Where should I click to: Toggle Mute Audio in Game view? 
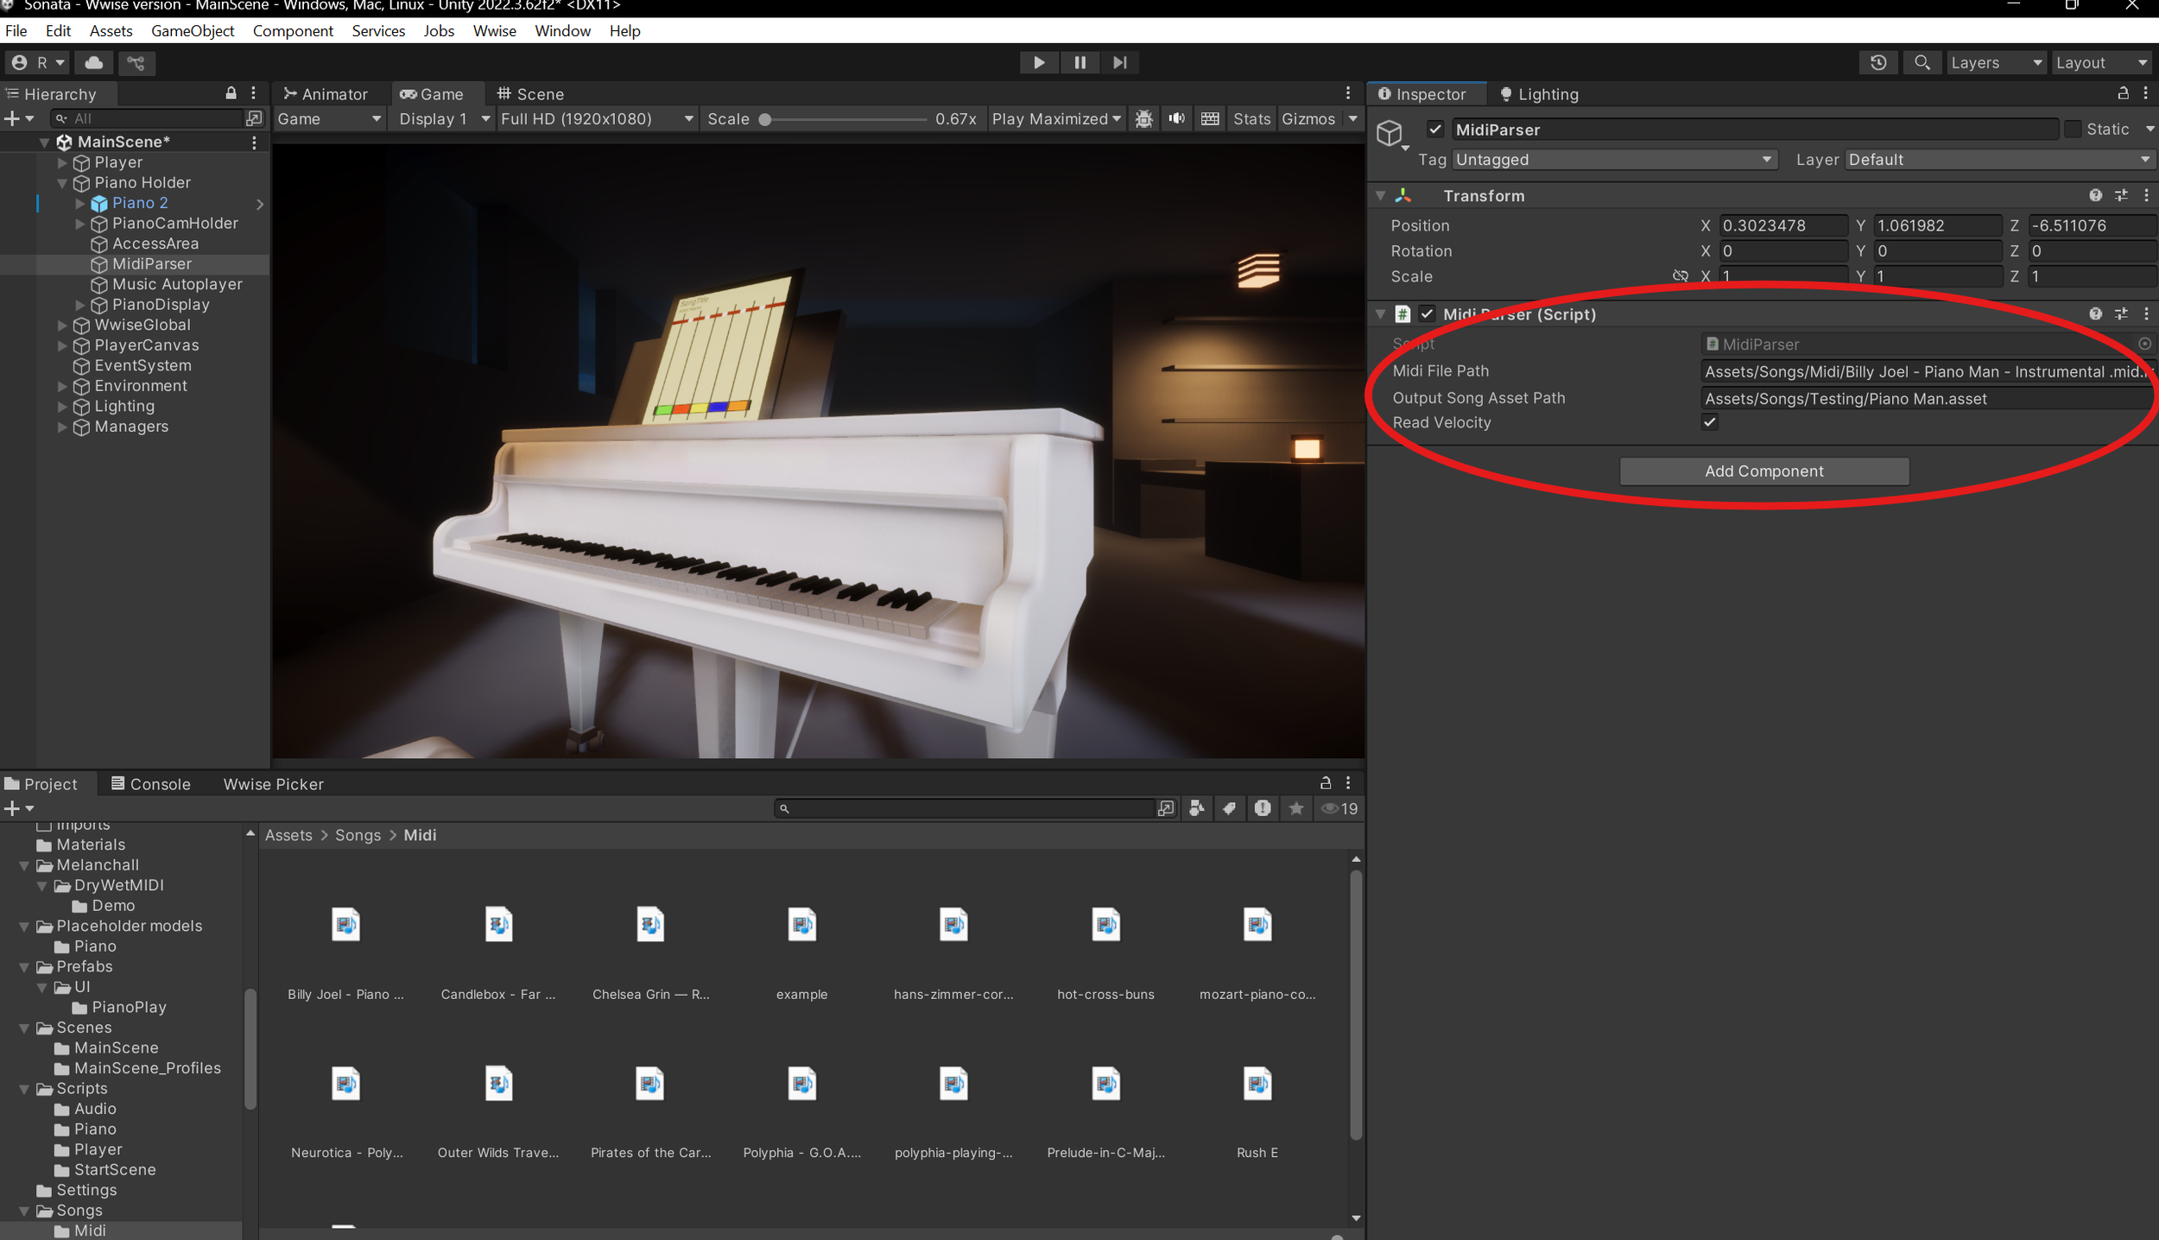pos(1176,118)
